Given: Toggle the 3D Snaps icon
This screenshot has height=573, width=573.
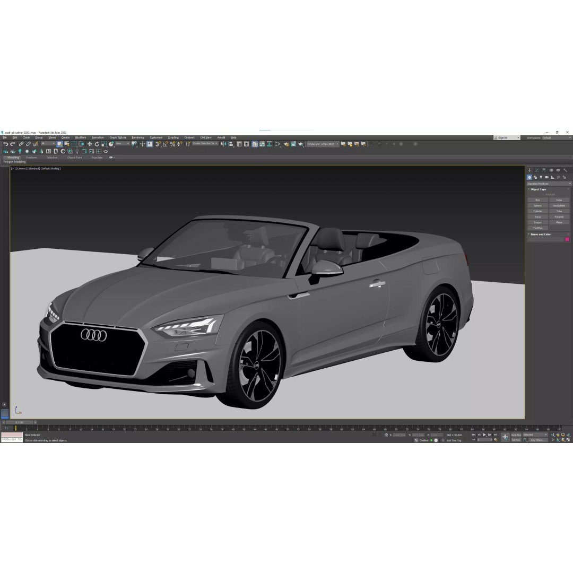Looking at the screenshot, I should (x=158, y=144).
